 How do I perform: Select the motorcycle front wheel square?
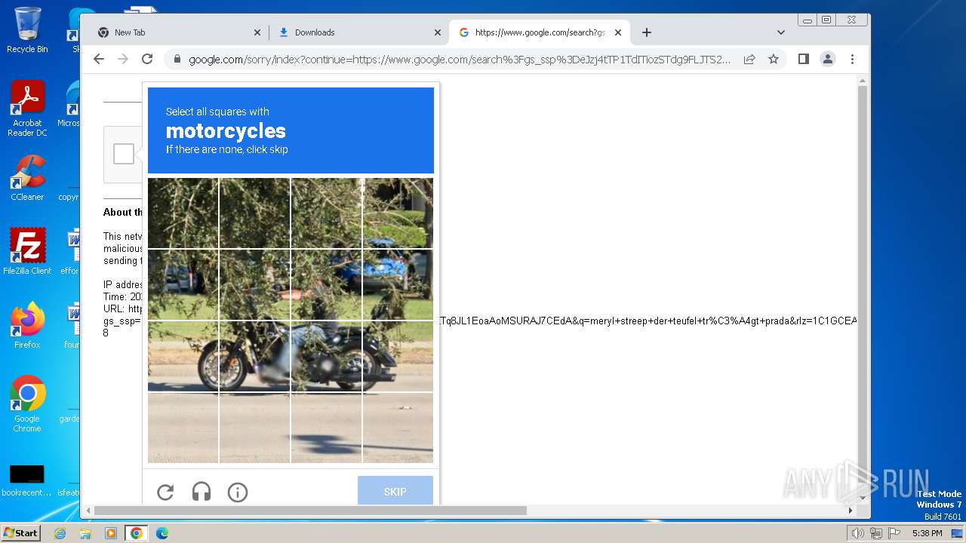[183, 356]
